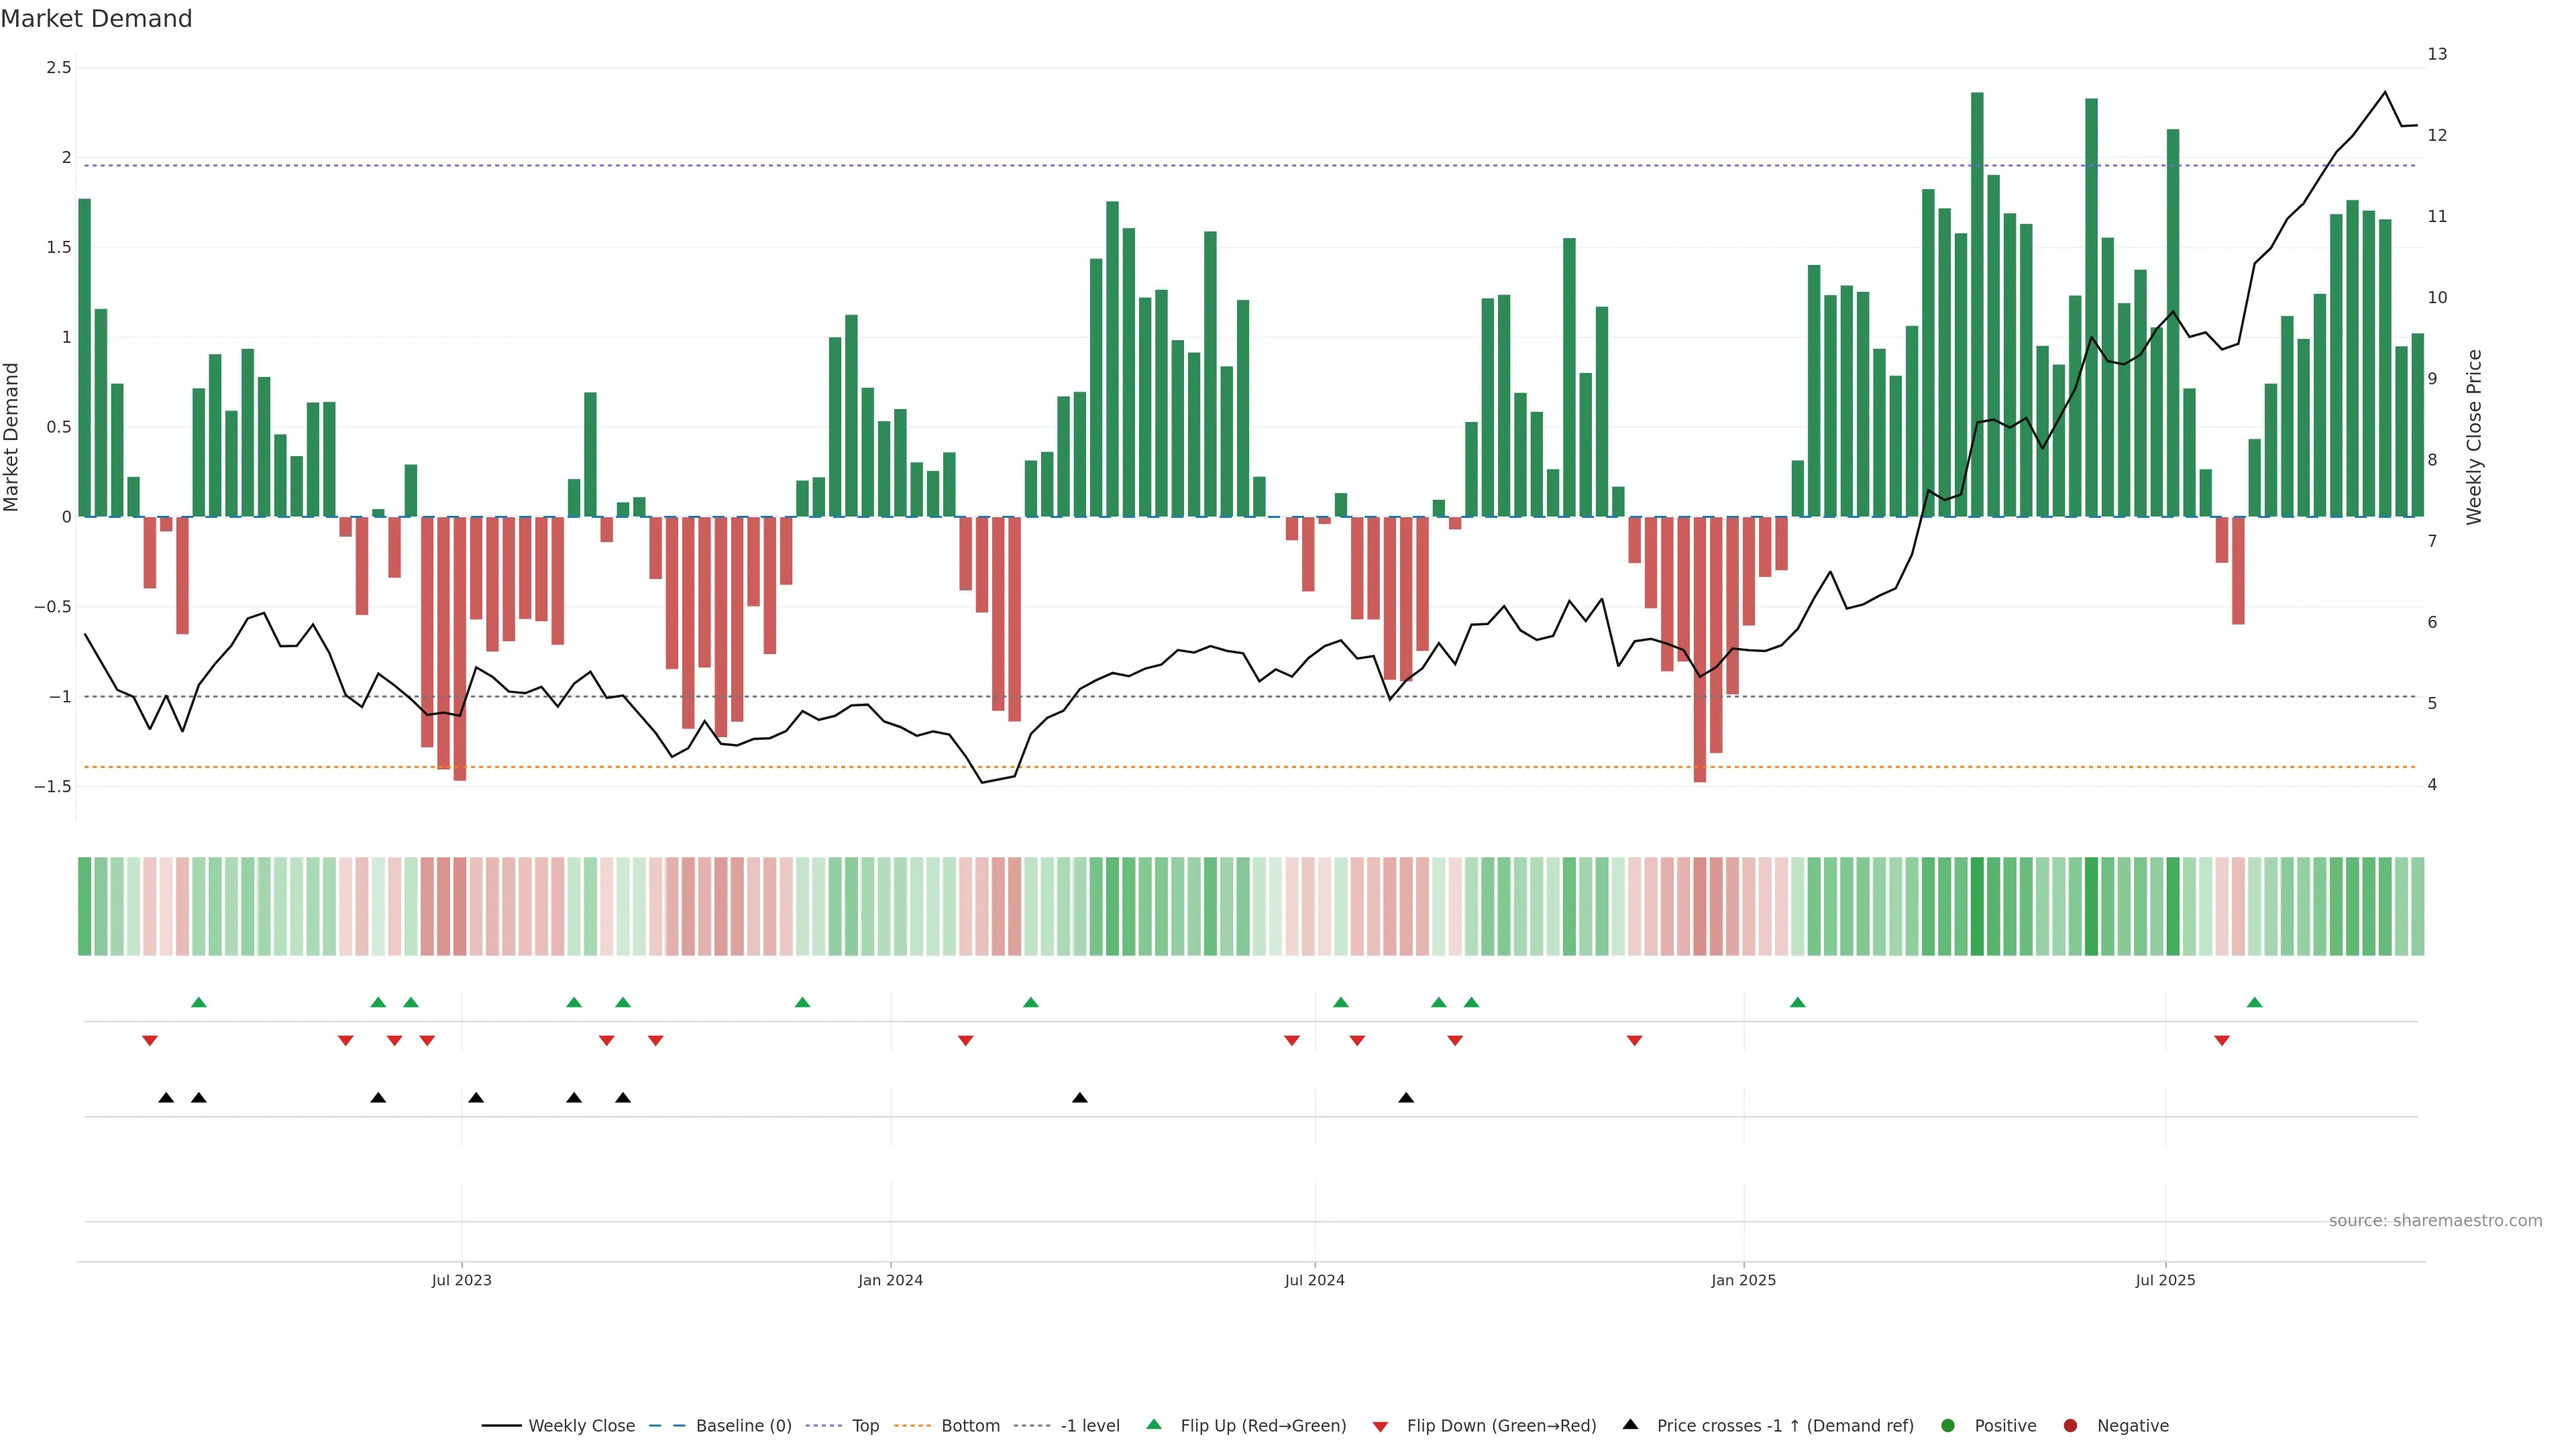Click the Positive green circle legend icon

click(x=1947, y=1426)
